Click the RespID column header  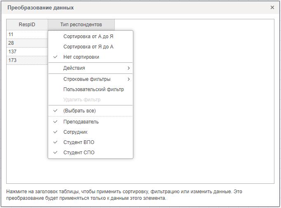[27, 25]
